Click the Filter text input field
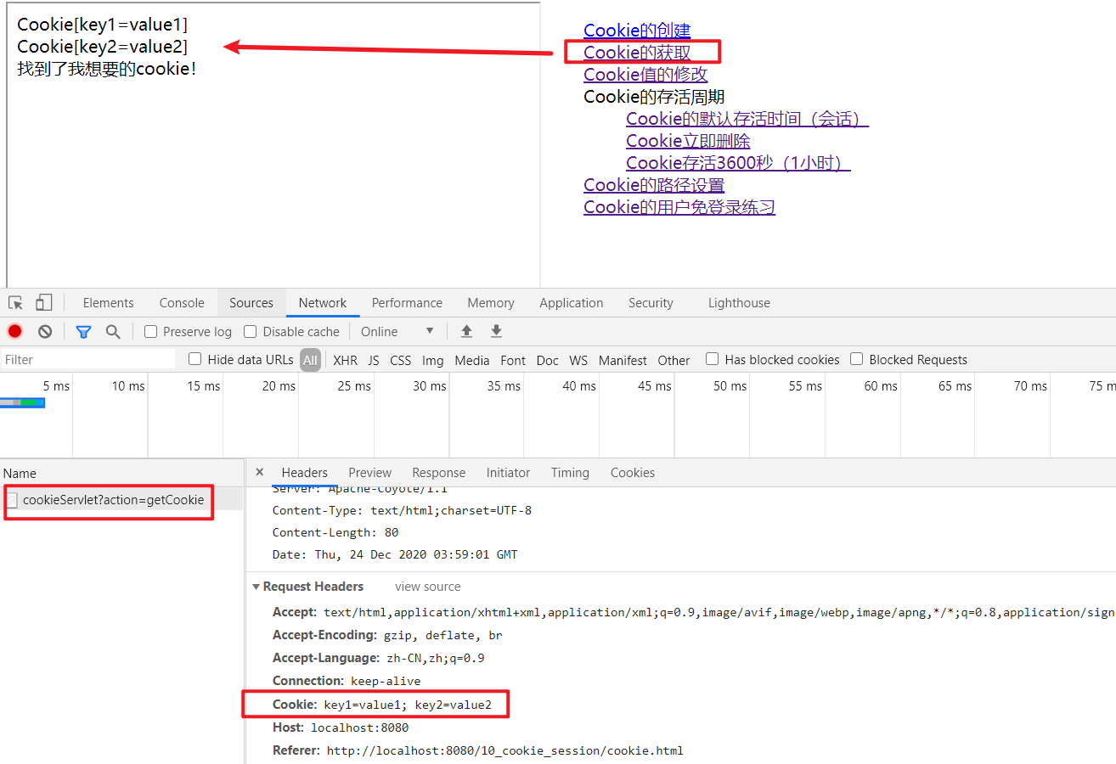 click(87, 360)
